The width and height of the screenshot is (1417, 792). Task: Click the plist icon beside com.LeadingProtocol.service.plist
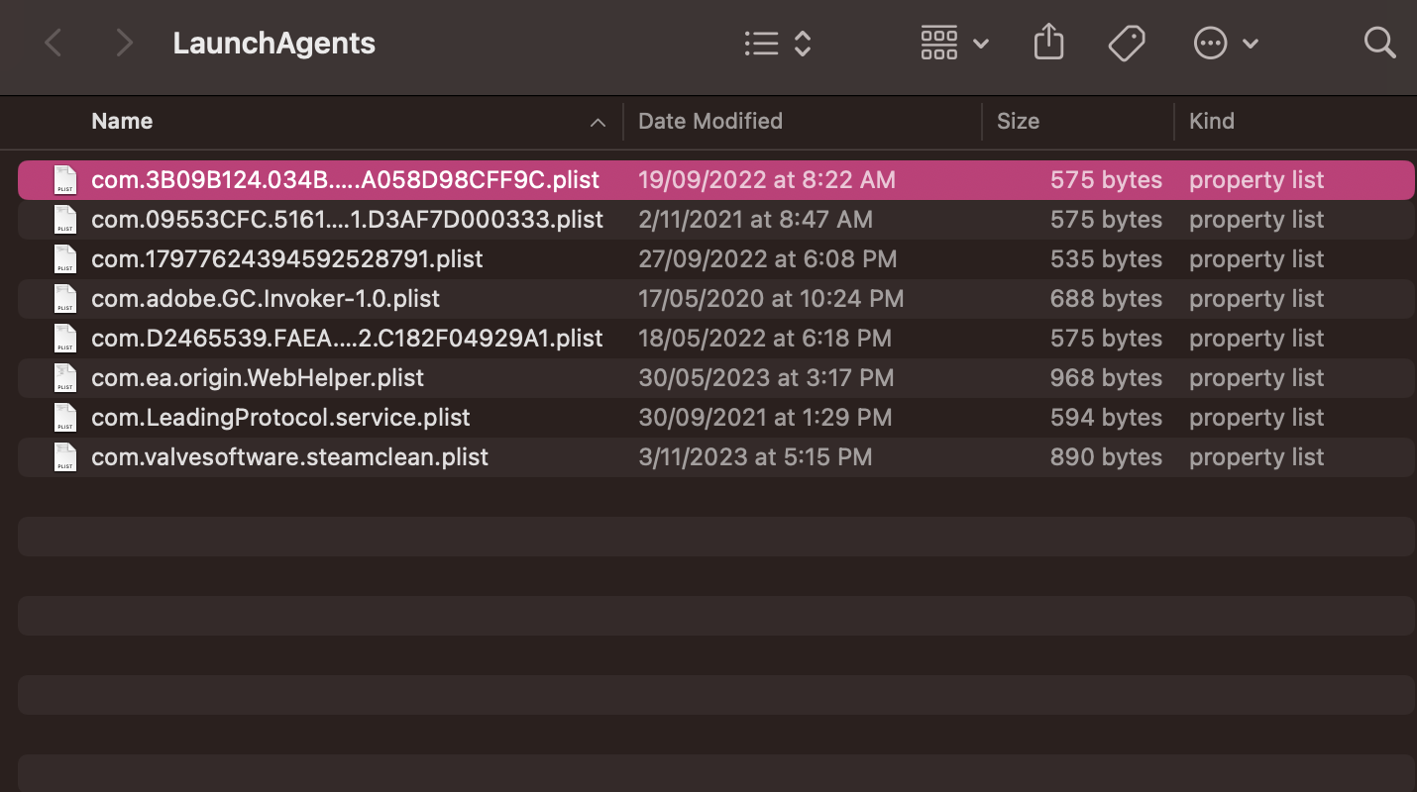(x=65, y=417)
